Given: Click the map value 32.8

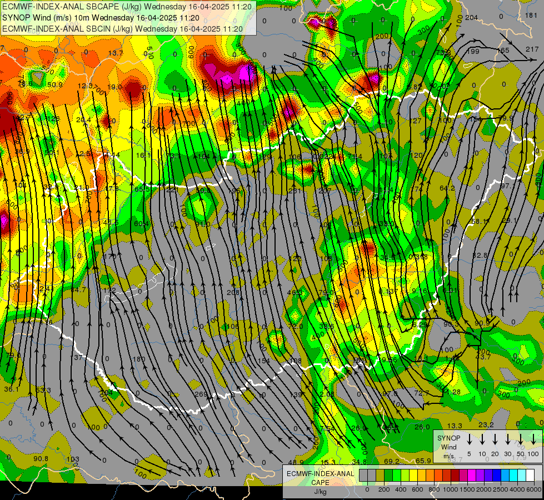Looking at the screenshot, I should coord(480,256).
